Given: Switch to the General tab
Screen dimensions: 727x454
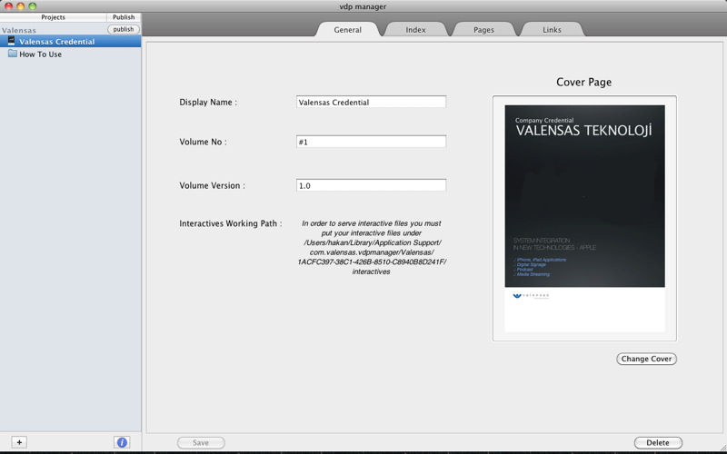Looking at the screenshot, I should click(x=347, y=30).
